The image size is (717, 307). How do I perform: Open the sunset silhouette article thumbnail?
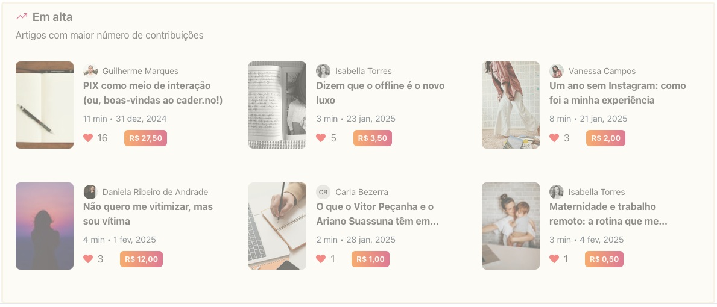(x=45, y=226)
